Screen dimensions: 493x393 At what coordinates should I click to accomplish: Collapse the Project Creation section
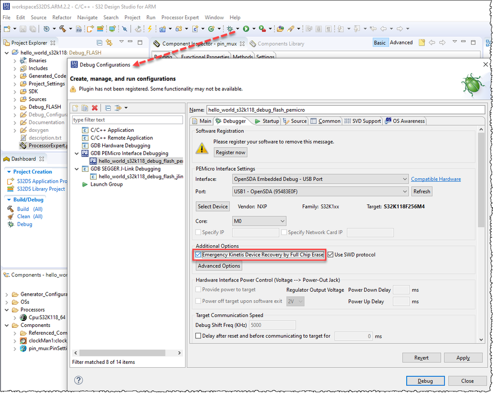[9, 172]
